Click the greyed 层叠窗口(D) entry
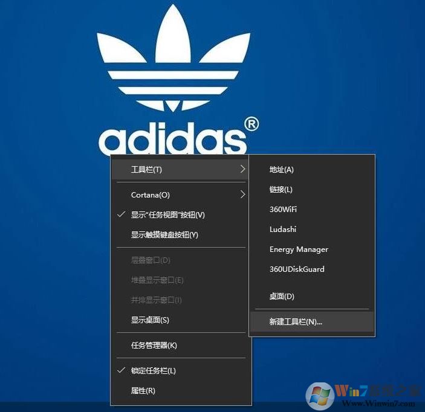This screenshot has width=425, height=412. point(180,260)
